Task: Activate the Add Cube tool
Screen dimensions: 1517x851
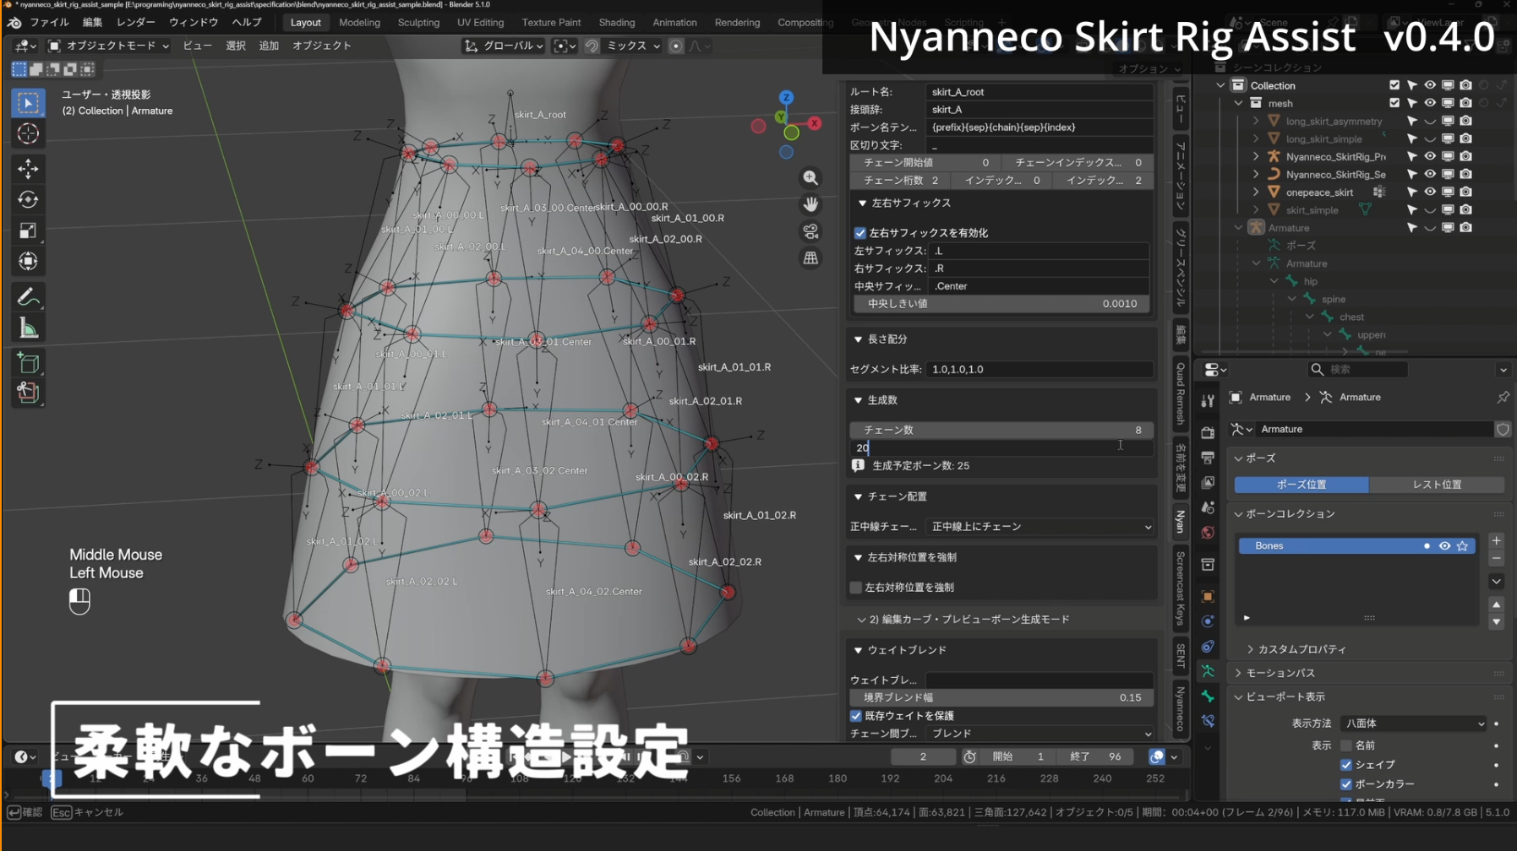Action: [28, 363]
